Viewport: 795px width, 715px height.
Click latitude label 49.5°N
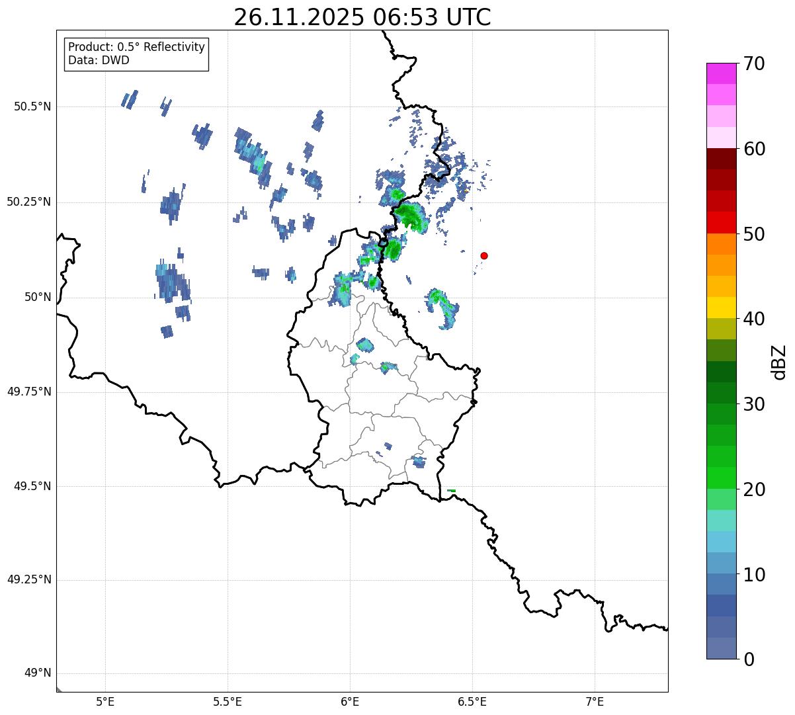(32, 486)
